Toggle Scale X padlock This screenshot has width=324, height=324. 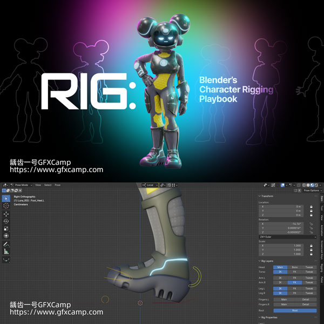pos(311,246)
